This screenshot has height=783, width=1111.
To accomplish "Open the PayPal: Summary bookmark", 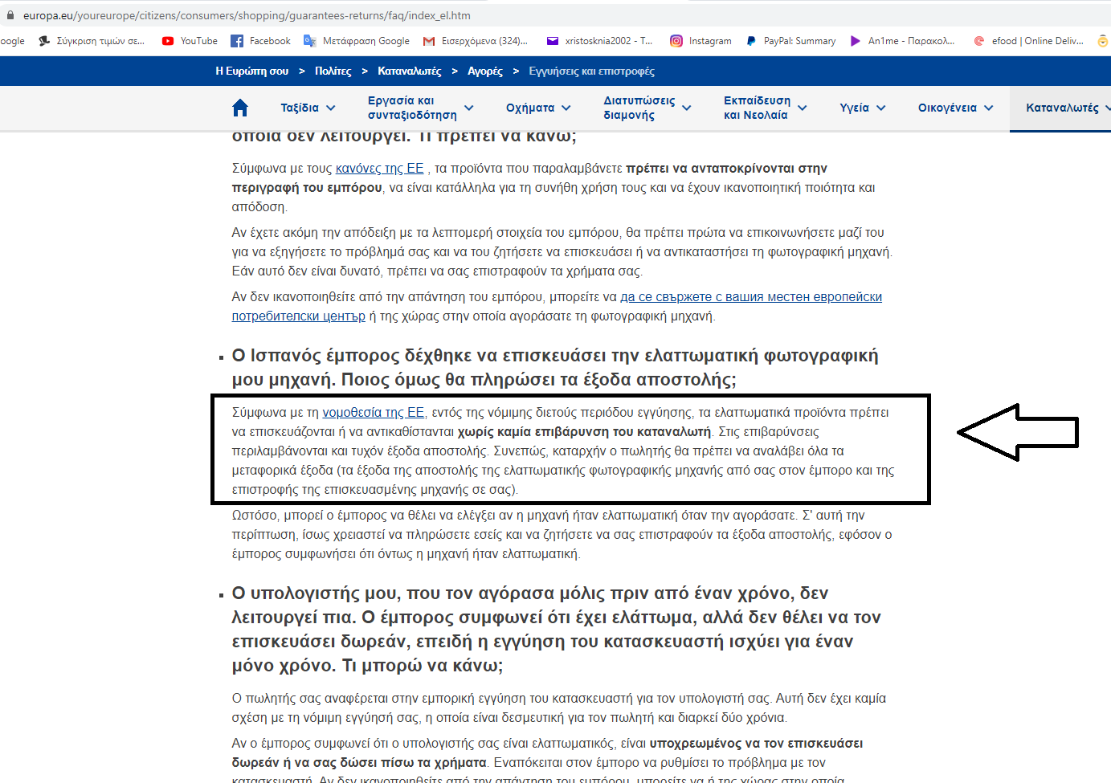I will (790, 41).
